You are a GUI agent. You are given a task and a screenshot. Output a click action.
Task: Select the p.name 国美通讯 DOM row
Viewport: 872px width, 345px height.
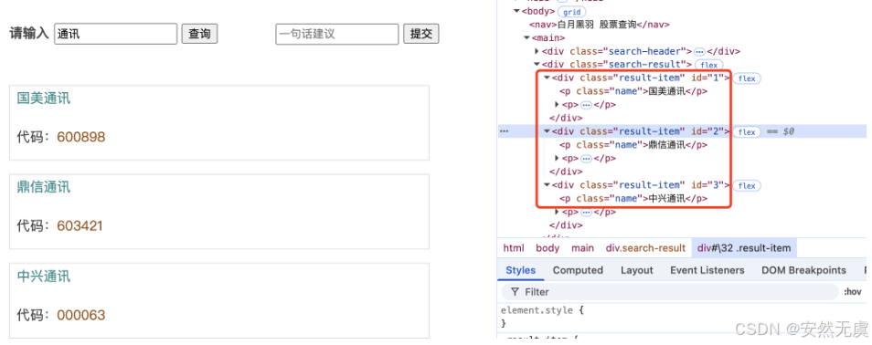(x=633, y=91)
